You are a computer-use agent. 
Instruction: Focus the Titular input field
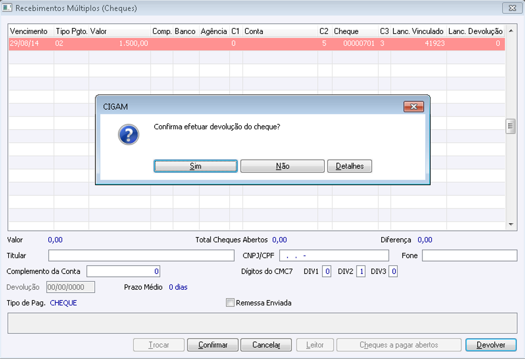(142, 256)
